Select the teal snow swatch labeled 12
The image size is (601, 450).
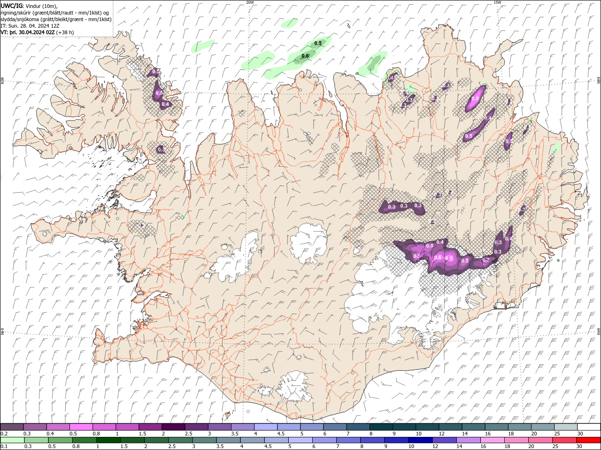point(450,427)
